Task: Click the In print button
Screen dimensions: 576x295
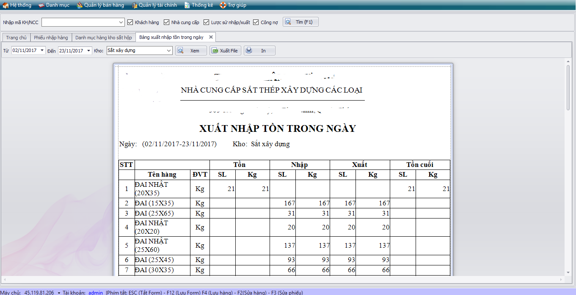Action: [259, 51]
